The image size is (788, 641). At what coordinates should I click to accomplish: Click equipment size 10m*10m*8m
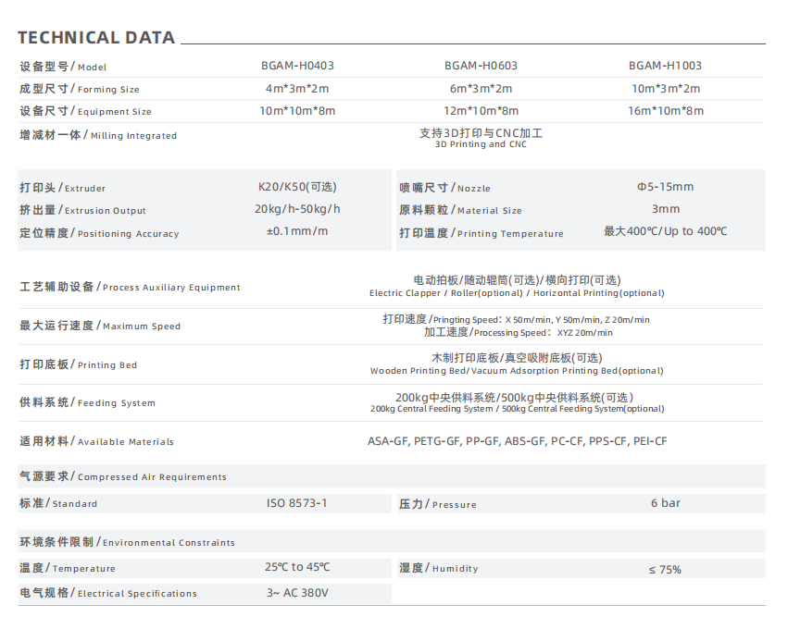tap(297, 111)
